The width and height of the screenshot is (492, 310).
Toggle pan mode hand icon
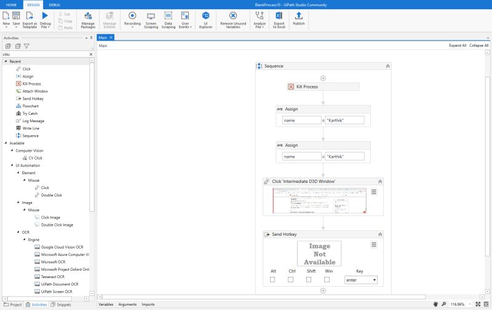pos(435,304)
